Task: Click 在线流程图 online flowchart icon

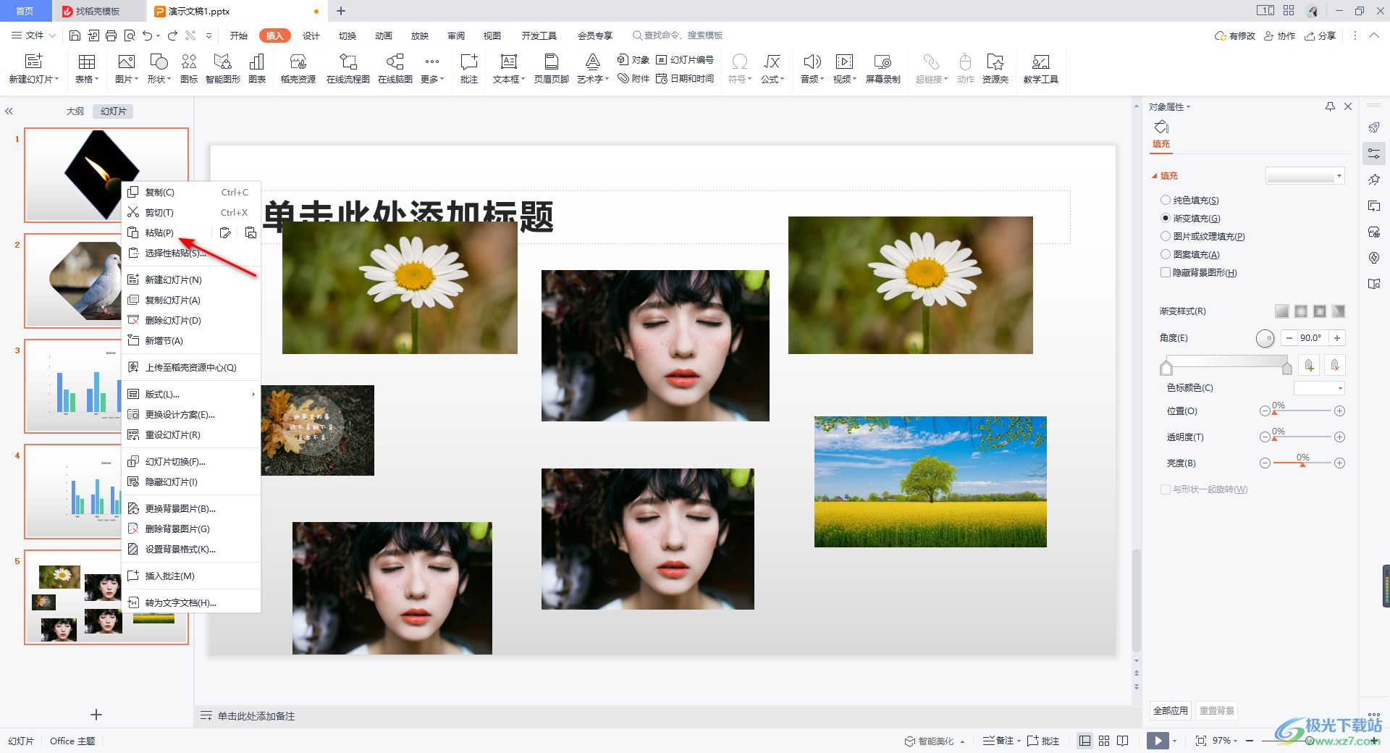Action: tap(348, 62)
